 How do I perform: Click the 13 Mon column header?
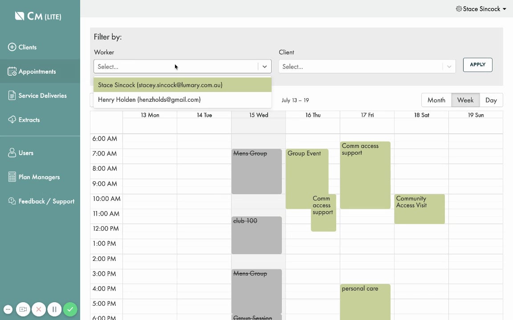pos(150,115)
